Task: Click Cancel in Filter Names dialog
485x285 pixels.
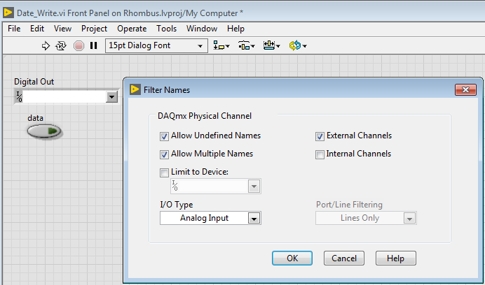Action: click(344, 258)
